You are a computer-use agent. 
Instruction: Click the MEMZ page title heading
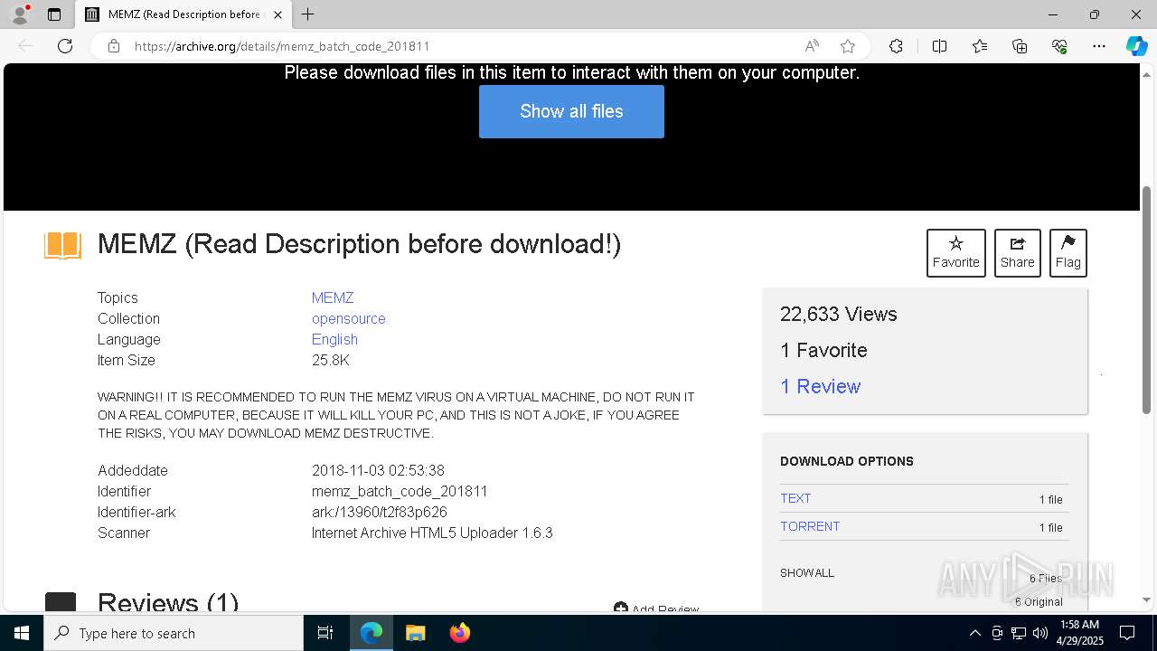click(x=359, y=244)
